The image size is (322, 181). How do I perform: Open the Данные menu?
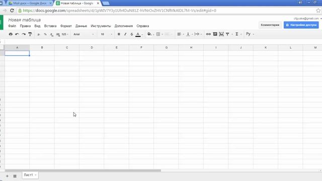click(81, 26)
